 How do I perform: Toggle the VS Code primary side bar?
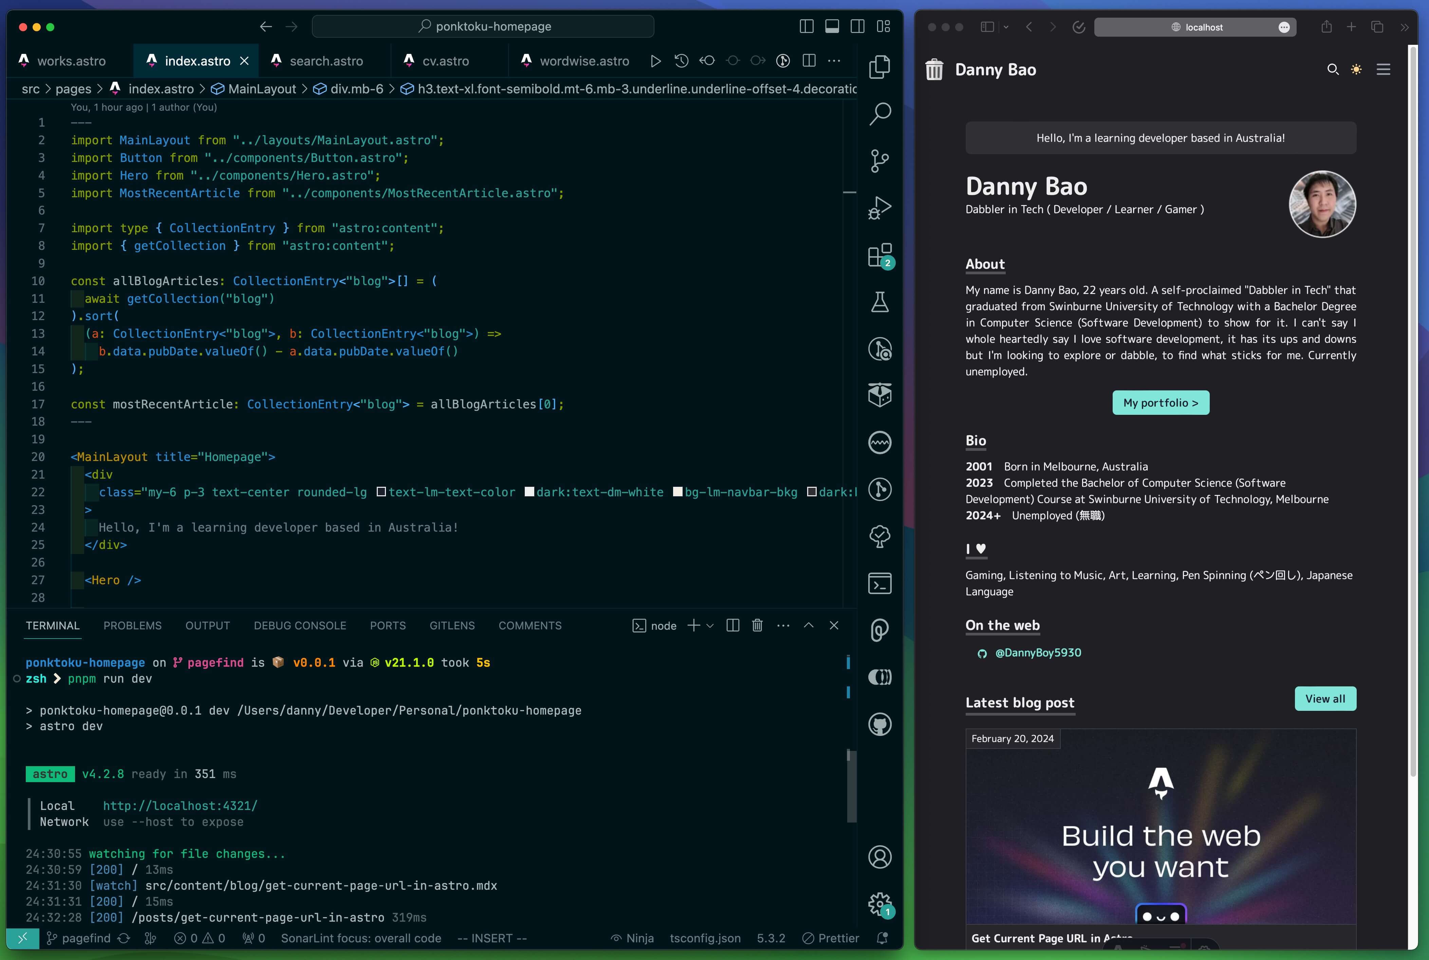coord(806,26)
